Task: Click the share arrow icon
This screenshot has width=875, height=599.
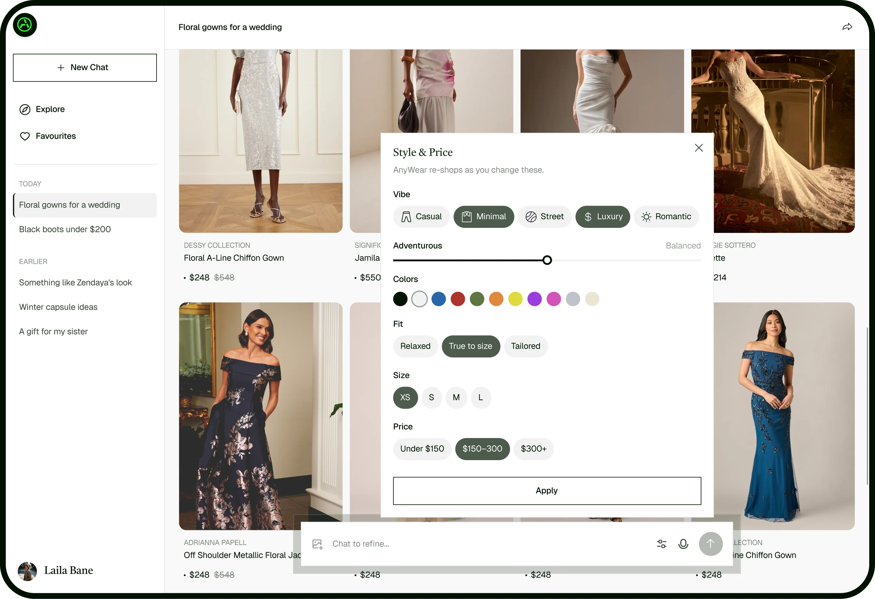Action: tap(847, 27)
